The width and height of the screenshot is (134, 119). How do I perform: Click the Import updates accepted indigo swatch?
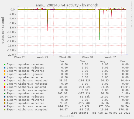pyautogui.click(x=5, y=77)
